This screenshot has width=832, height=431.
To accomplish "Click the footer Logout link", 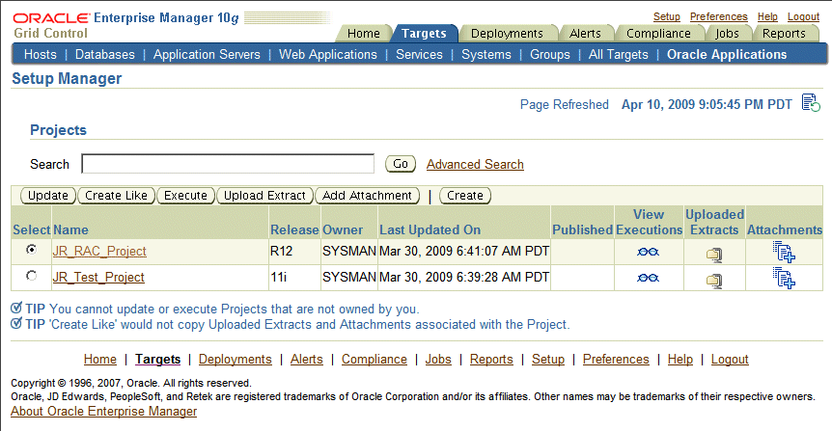I will 730,359.
